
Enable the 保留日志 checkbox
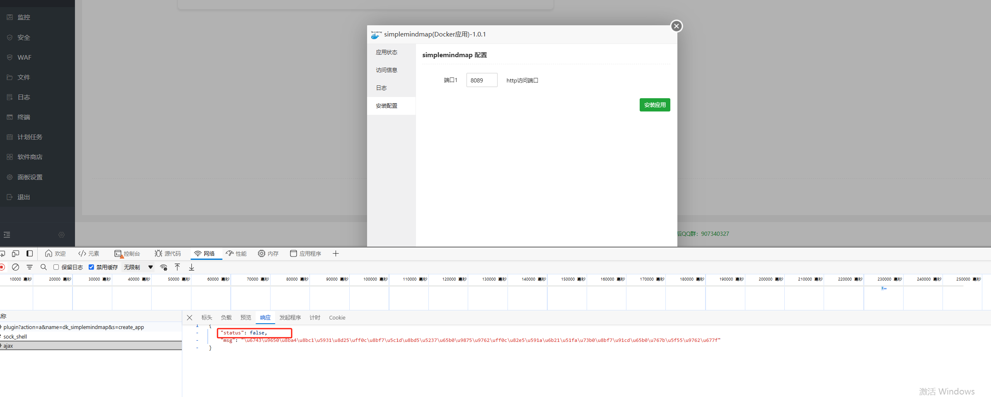[56, 267]
